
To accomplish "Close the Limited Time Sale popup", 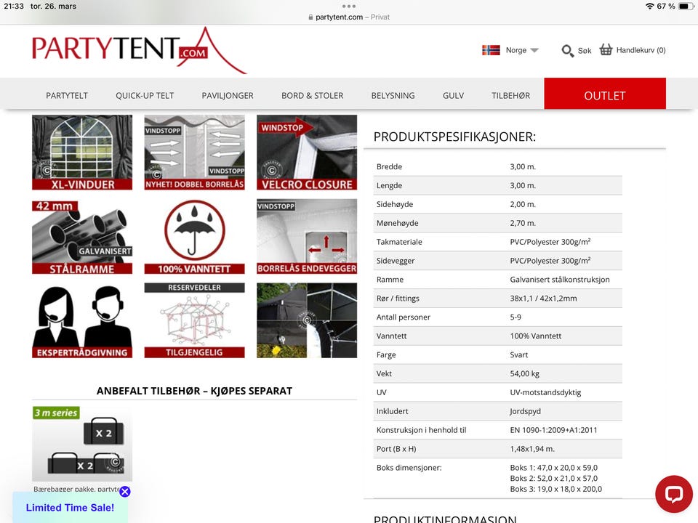I will pyautogui.click(x=125, y=492).
